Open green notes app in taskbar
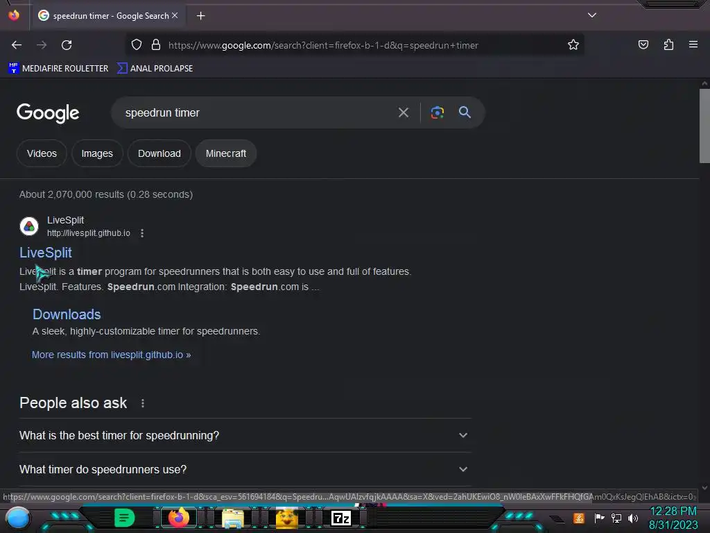The width and height of the screenshot is (710, 533). (x=124, y=518)
